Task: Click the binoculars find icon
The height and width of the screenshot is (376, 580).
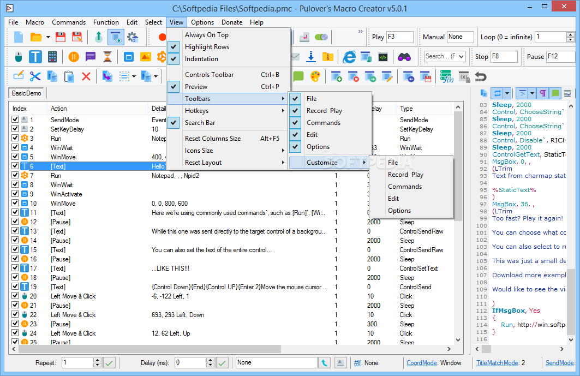Action: click(x=404, y=57)
